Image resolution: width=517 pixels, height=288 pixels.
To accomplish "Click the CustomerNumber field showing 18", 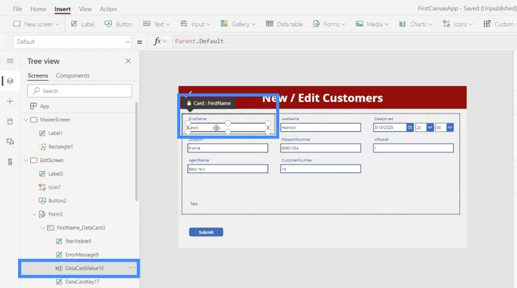I will (321, 169).
